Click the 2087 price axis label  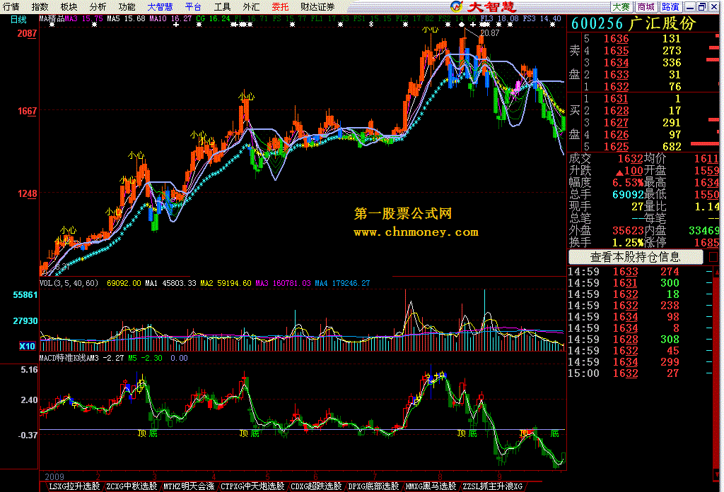tap(27, 33)
